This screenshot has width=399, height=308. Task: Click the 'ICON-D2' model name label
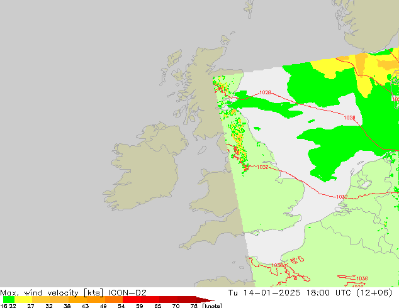(128, 293)
